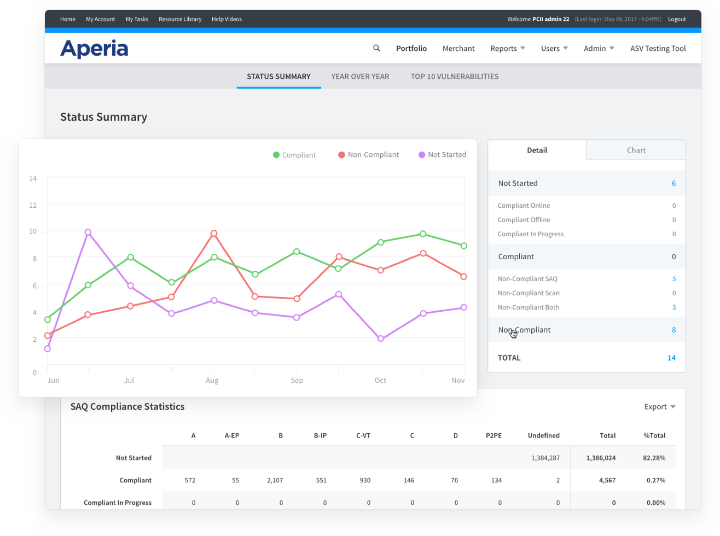This screenshot has height=536, width=720.
Task: Switch to the Chart tab
Action: pyautogui.click(x=636, y=150)
